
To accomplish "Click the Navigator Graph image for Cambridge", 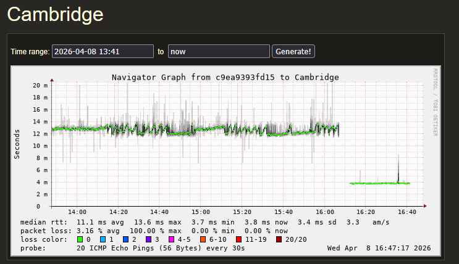I will coord(225,161).
